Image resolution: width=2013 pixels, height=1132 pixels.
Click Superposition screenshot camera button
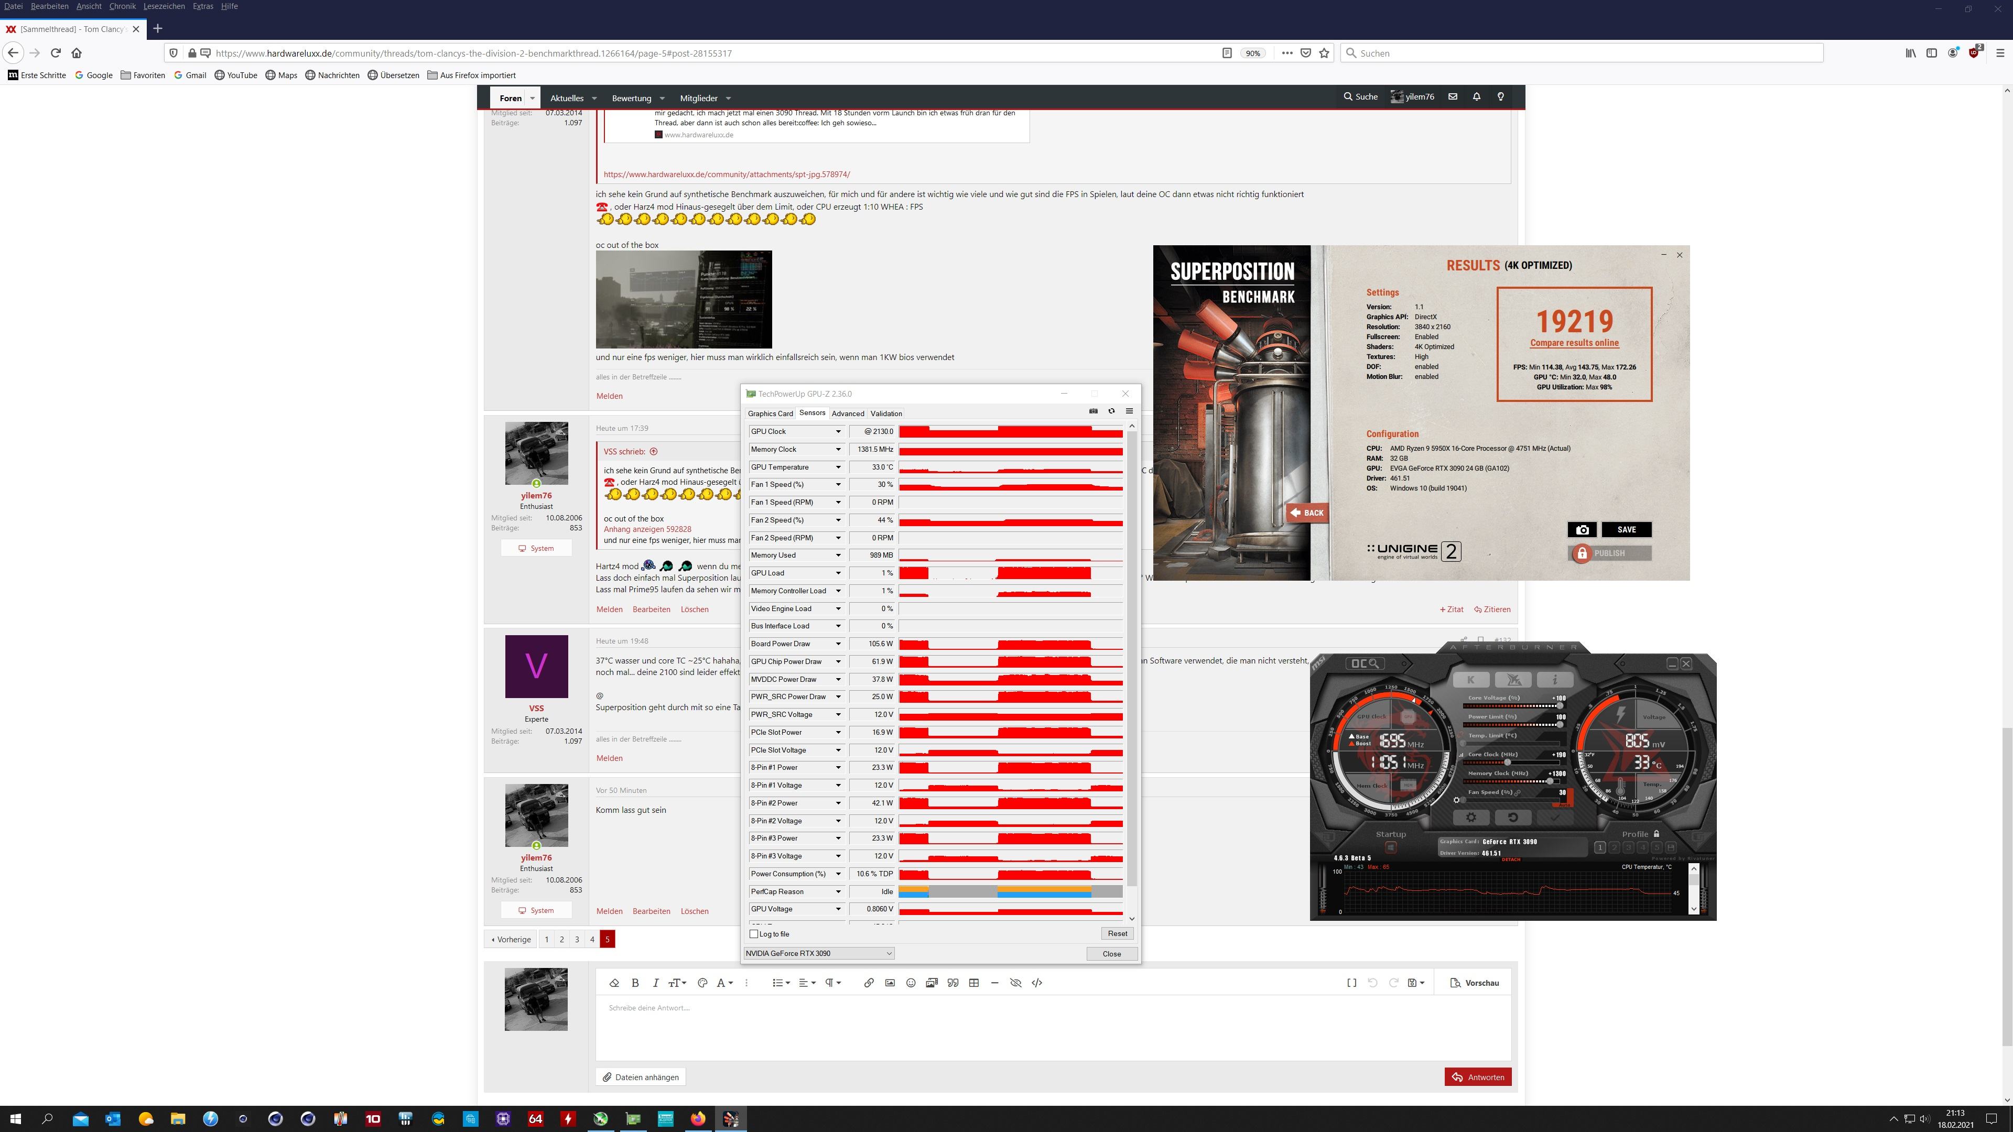pos(1582,530)
